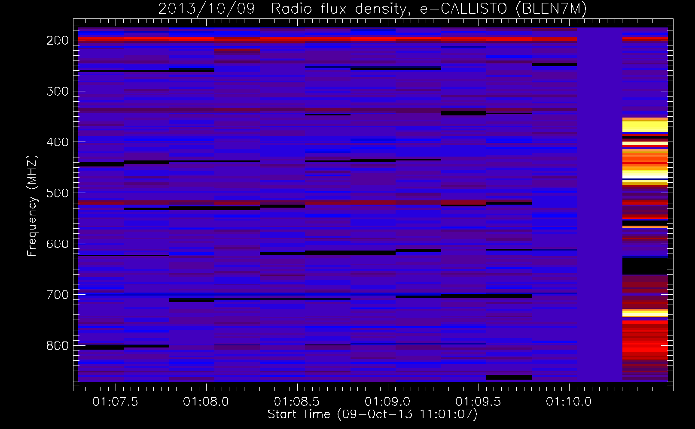Click the 01:09.5 time tick label
The image size is (695, 429).
coord(478,402)
